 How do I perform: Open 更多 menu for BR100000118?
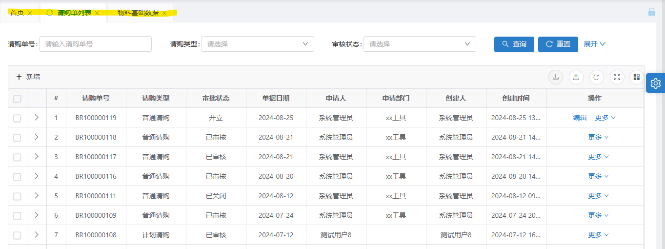click(598, 137)
